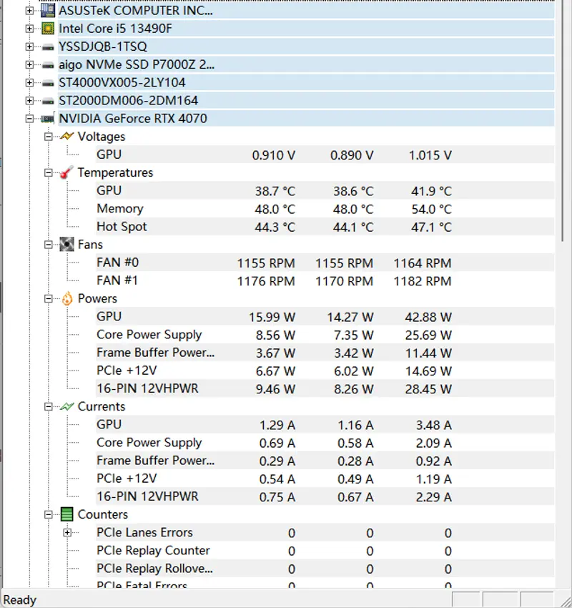Image resolution: width=572 pixels, height=608 pixels.
Task: Click the drive icon beside ST2000DM006-2DM164
Action: (48, 101)
